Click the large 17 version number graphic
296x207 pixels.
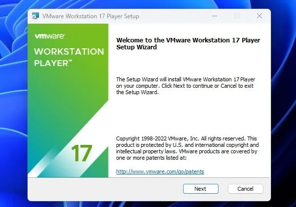(80, 153)
